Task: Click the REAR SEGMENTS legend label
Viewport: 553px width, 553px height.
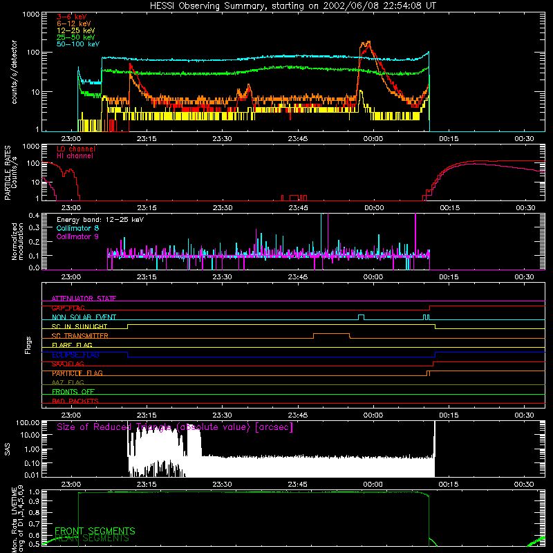Action: point(93,538)
